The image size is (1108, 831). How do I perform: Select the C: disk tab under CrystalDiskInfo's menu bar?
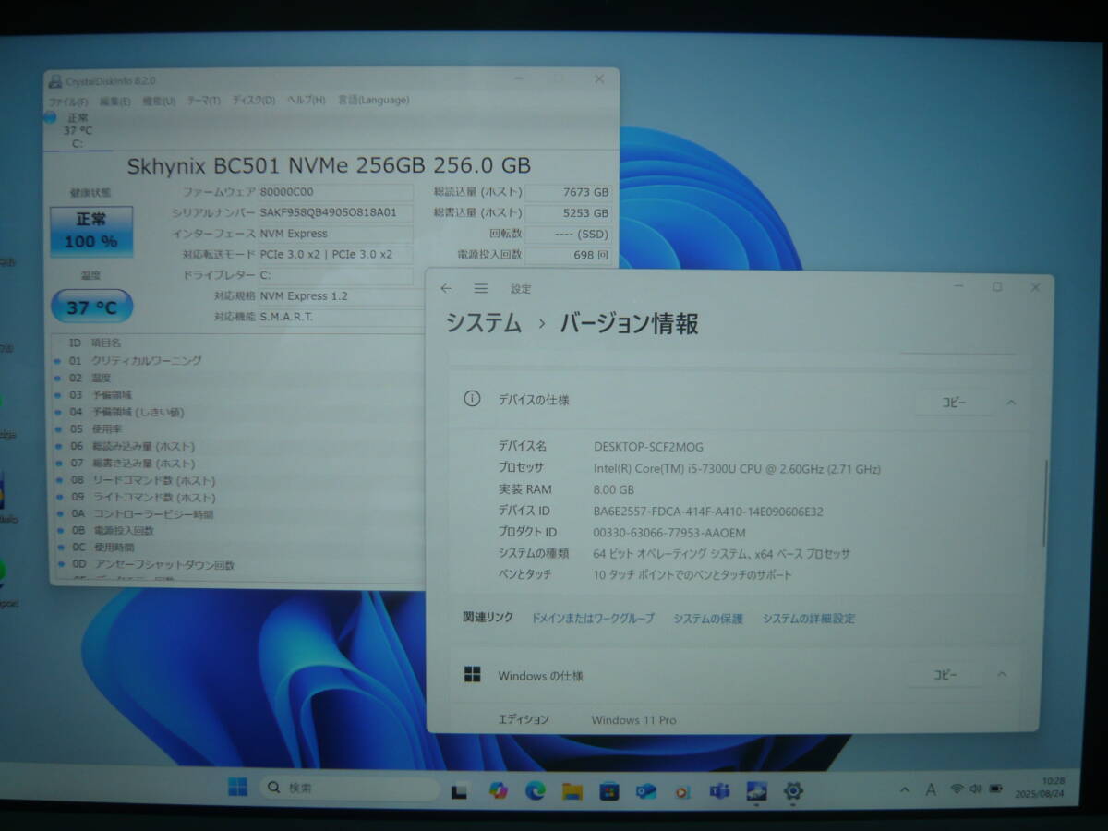click(x=78, y=130)
